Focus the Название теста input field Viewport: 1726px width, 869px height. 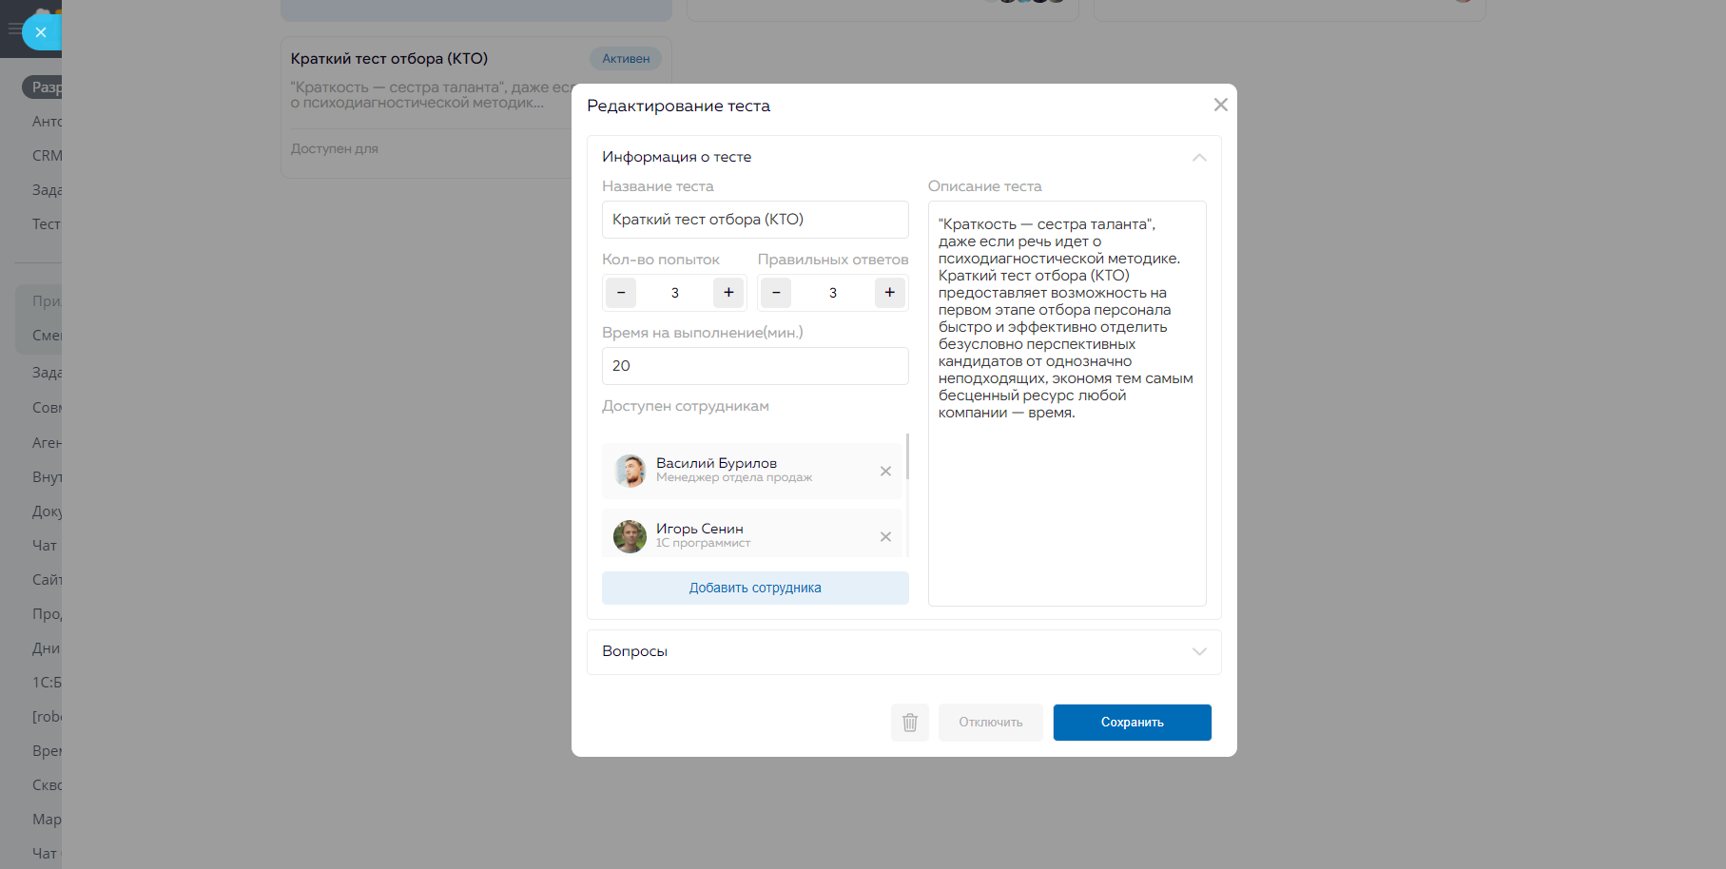click(755, 220)
